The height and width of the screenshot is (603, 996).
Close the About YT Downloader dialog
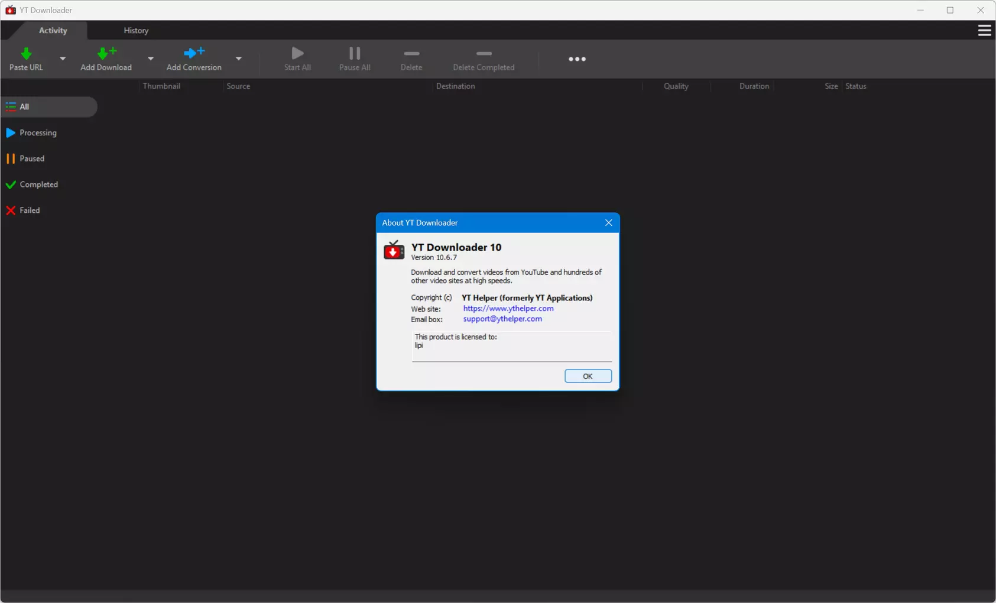coord(608,223)
